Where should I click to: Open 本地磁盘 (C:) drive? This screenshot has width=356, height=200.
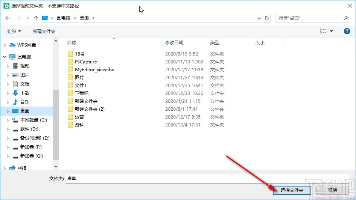pos(33,120)
